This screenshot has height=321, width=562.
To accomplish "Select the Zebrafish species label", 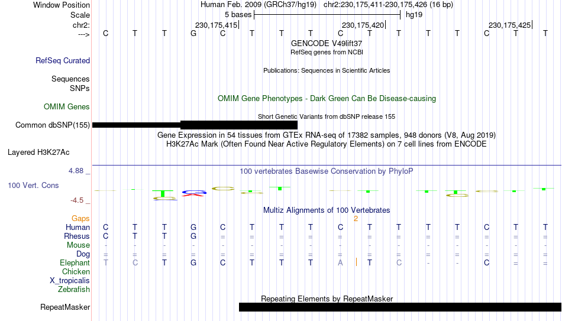I will tap(74, 289).
